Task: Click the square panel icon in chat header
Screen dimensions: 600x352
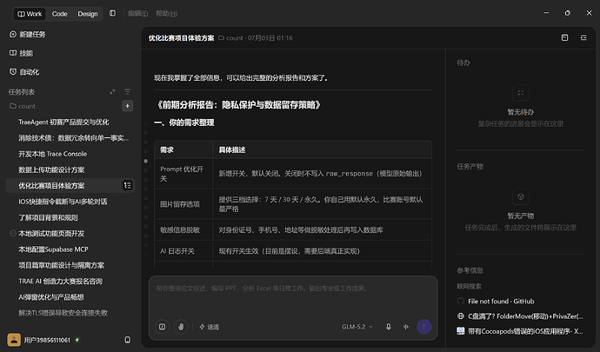Action: coord(565,37)
